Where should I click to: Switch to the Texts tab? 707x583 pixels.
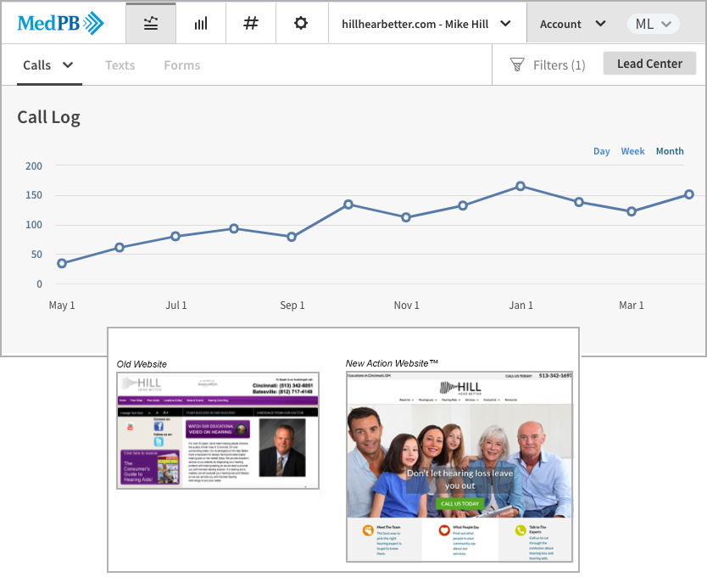click(120, 65)
